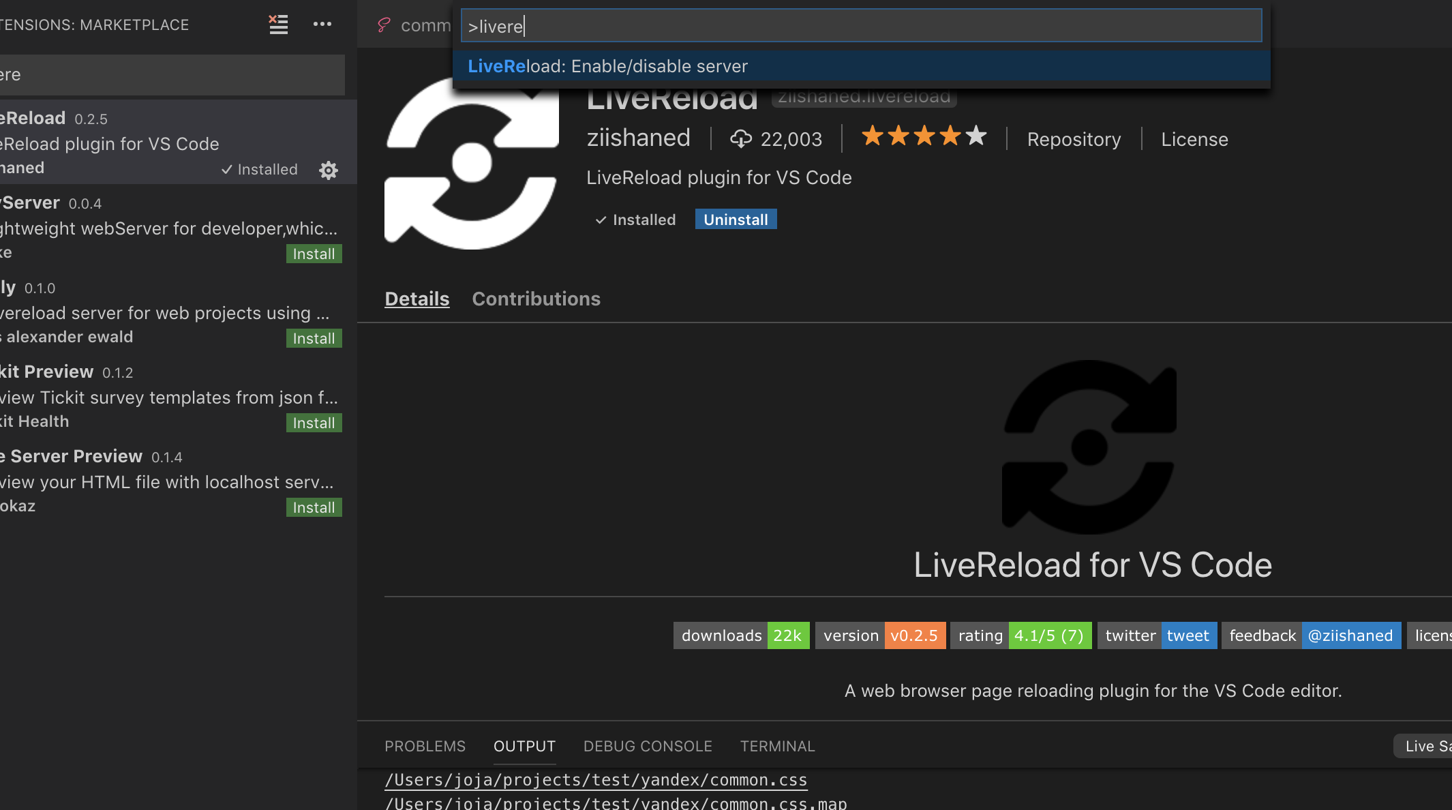Click the command palette input field

[860, 26]
